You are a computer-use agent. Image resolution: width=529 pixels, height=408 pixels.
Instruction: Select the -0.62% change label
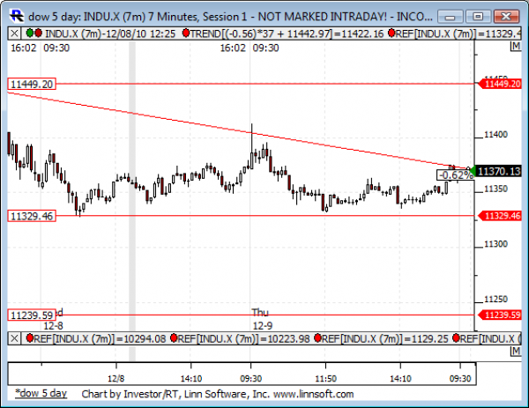pyautogui.click(x=456, y=175)
